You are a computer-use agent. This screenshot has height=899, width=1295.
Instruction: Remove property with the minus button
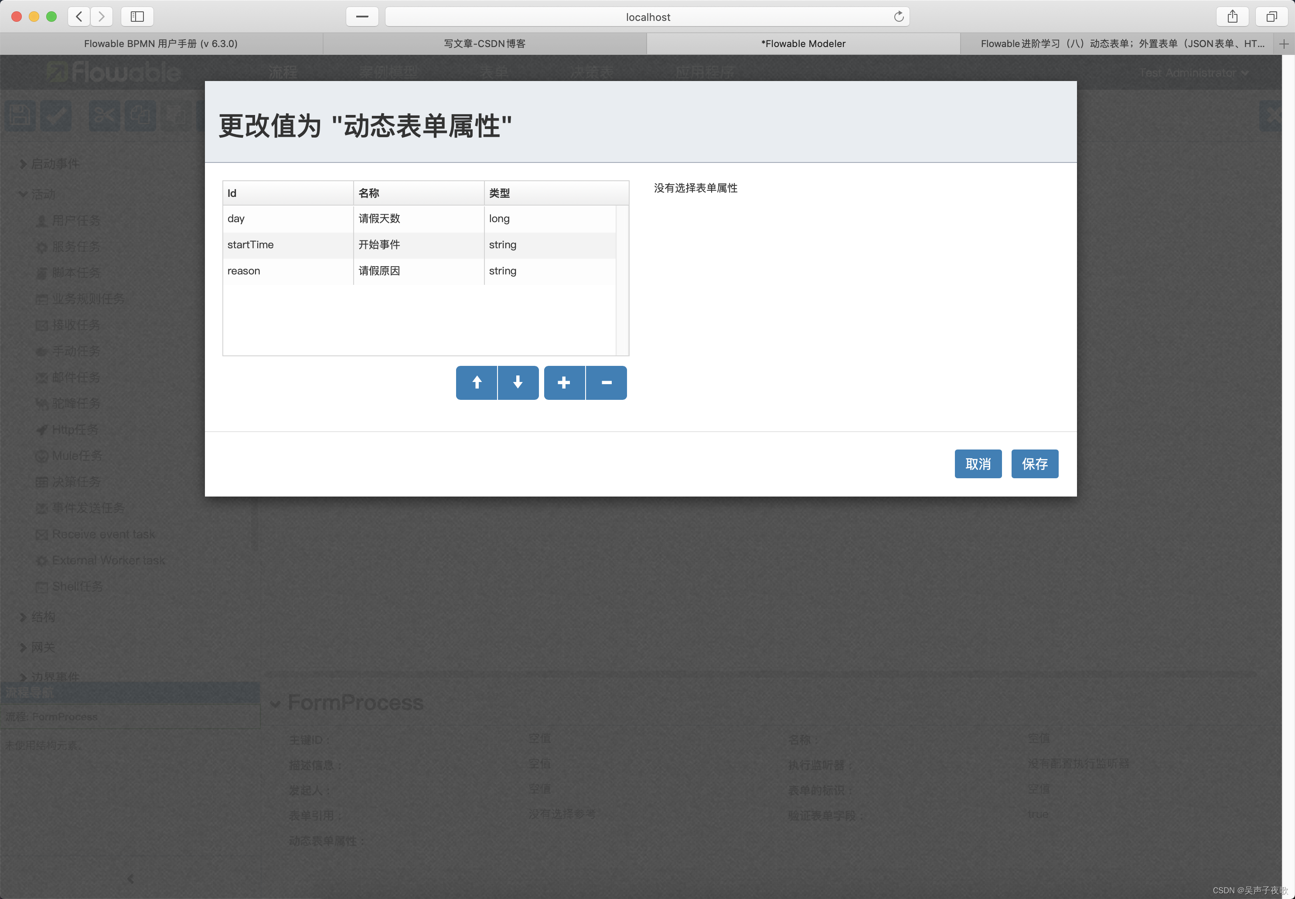606,382
